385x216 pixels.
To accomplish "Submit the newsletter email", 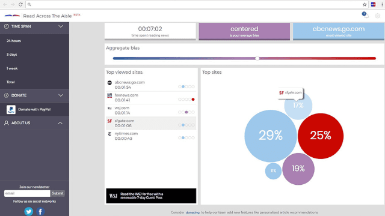I will pyautogui.click(x=58, y=193).
